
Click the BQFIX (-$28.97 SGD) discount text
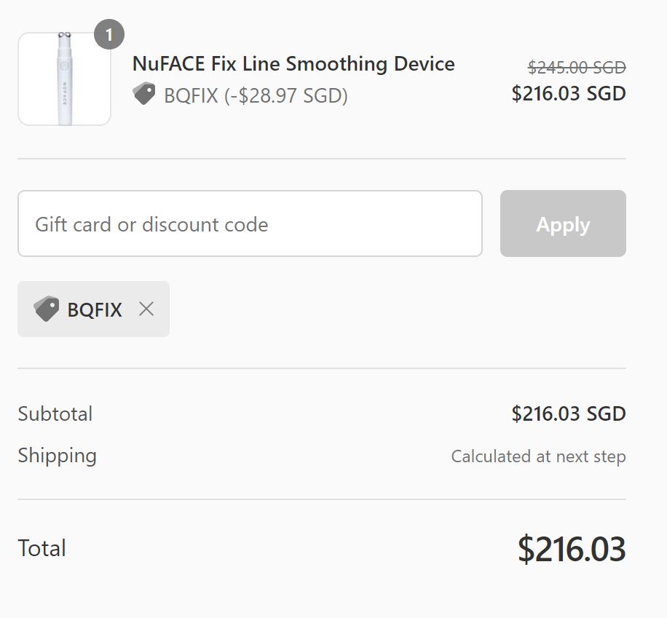[x=256, y=95]
